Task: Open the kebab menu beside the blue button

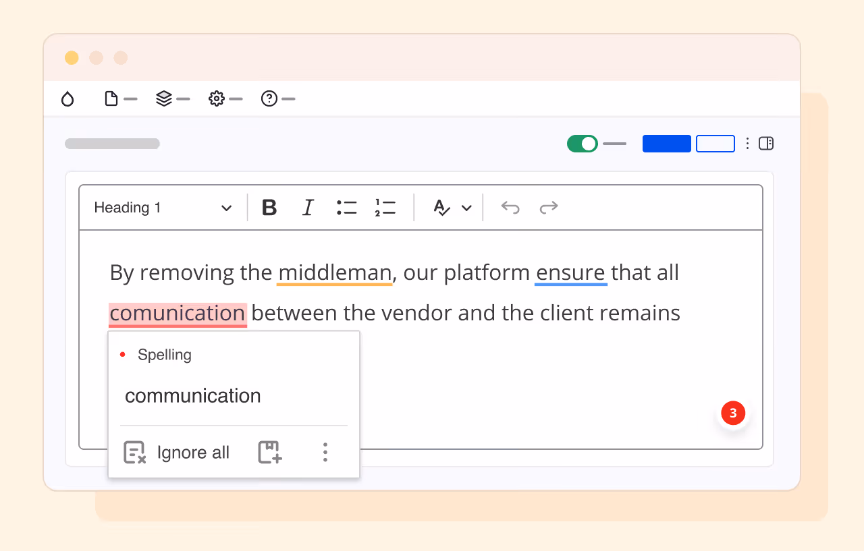Action: [747, 143]
